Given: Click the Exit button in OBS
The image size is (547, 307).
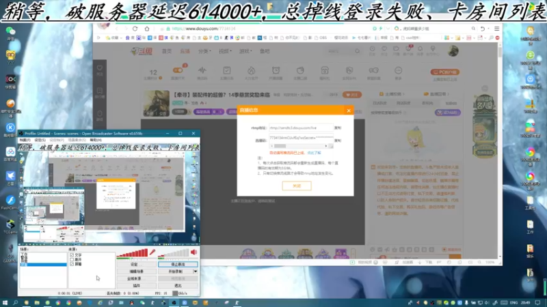Looking at the screenshot, I should pos(178,286).
